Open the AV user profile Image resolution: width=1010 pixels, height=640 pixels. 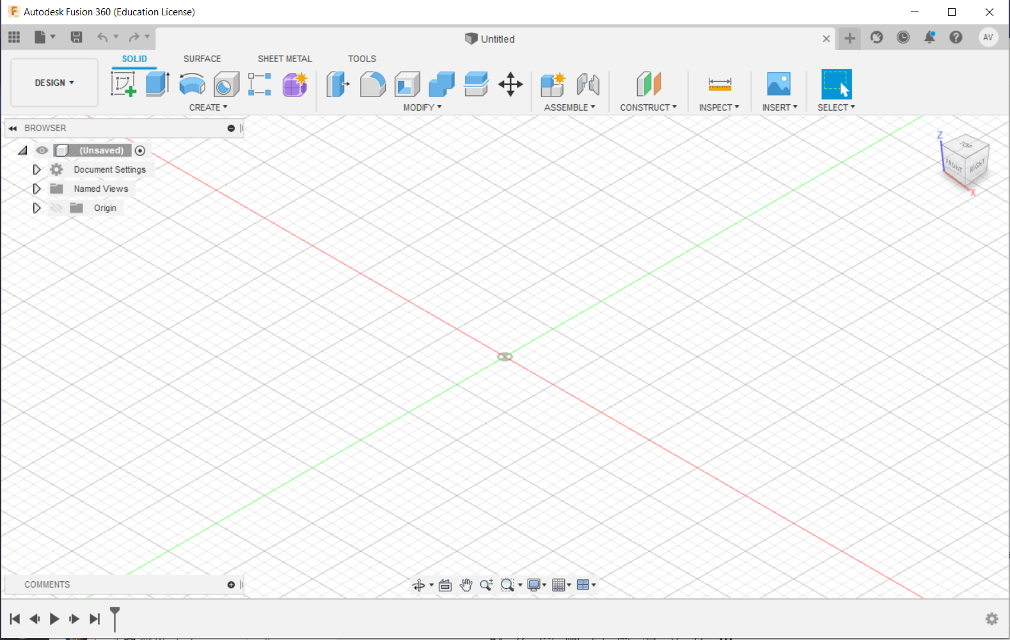click(988, 37)
